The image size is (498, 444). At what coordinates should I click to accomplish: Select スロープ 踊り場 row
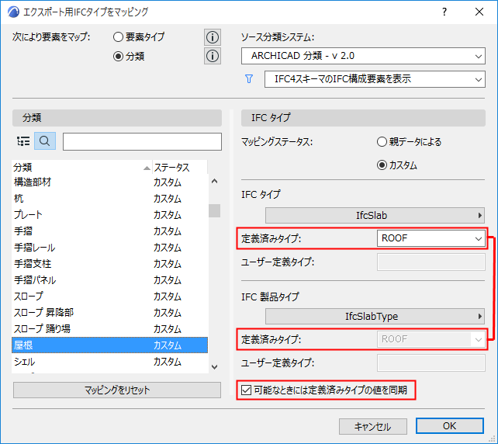[109, 328]
